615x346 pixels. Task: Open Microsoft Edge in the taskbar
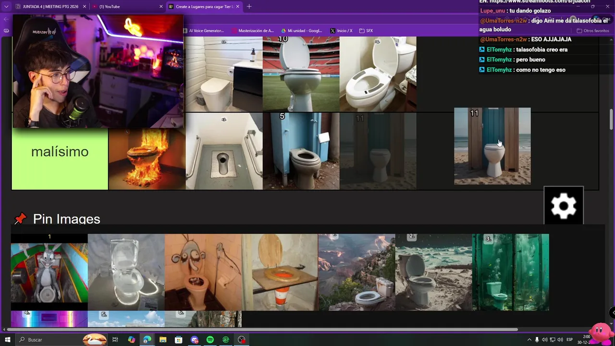click(x=147, y=340)
